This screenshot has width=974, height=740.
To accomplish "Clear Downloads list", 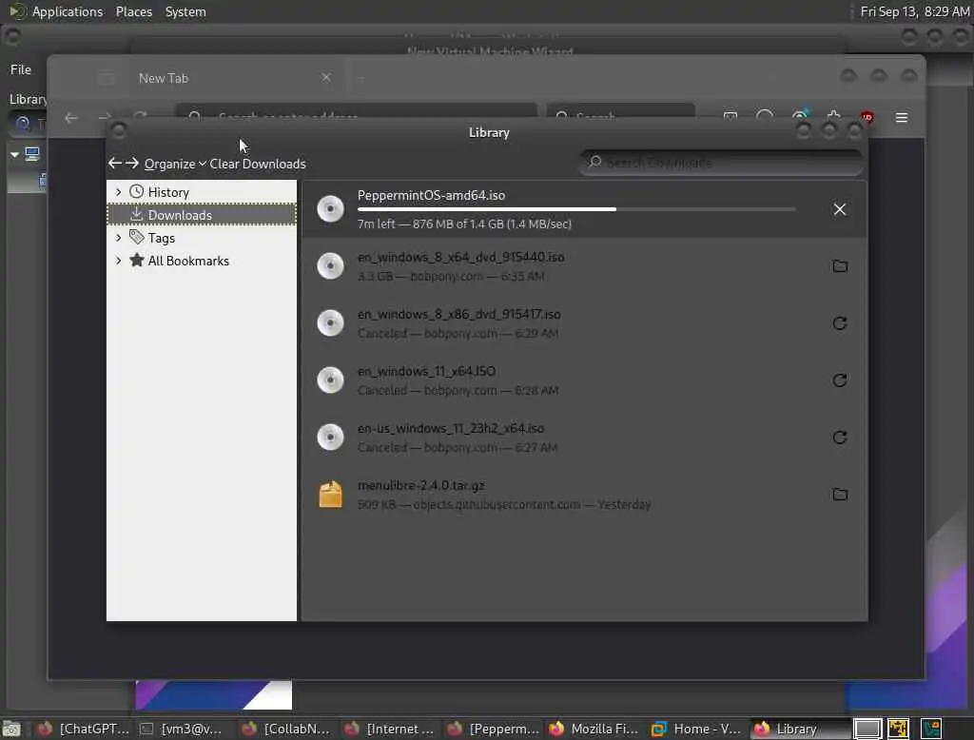I will (x=258, y=164).
